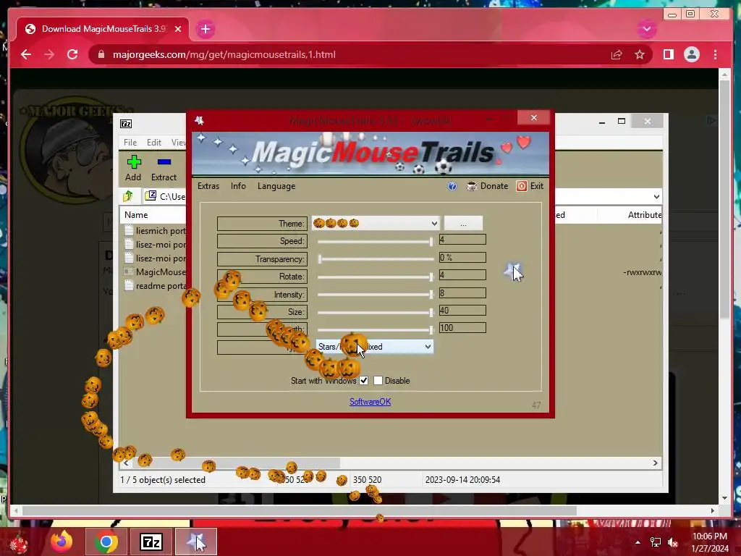This screenshot has width=741, height=556.
Task: Click the Transparency value field showing 0 %
Action: point(462,258)
